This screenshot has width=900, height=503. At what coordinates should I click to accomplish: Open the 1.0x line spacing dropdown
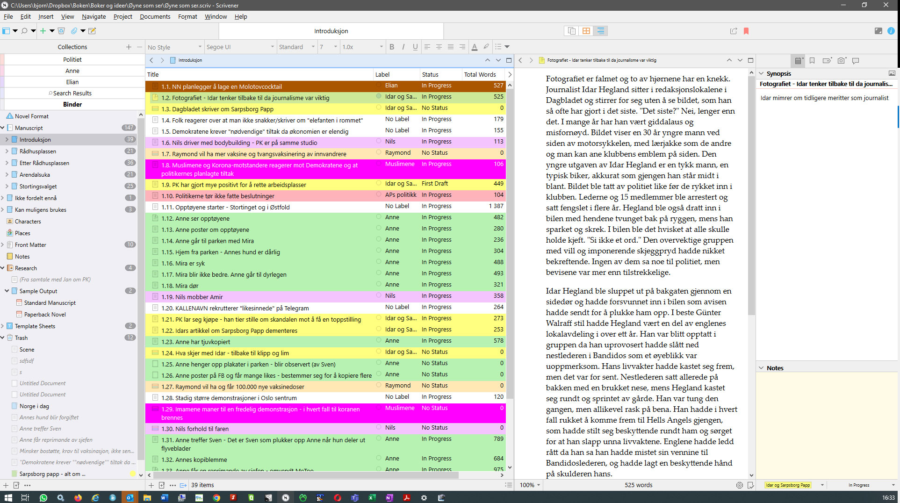[x=362, y=47]
